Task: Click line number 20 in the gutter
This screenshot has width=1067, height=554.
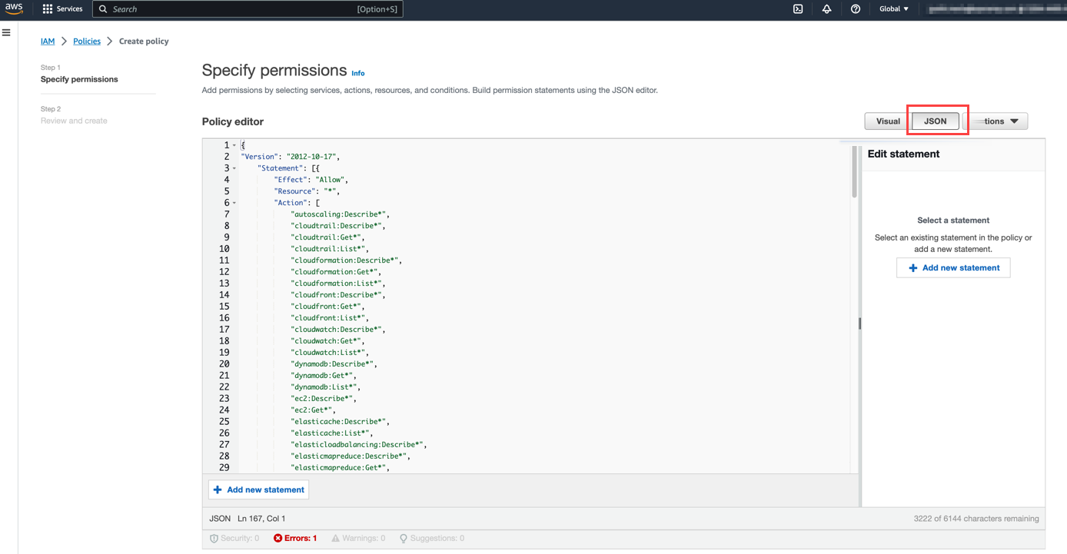Action: [x=224, y=364]
